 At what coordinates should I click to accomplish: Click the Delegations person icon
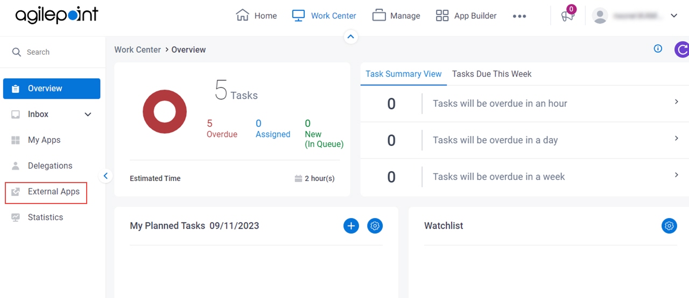pos(16,166)
